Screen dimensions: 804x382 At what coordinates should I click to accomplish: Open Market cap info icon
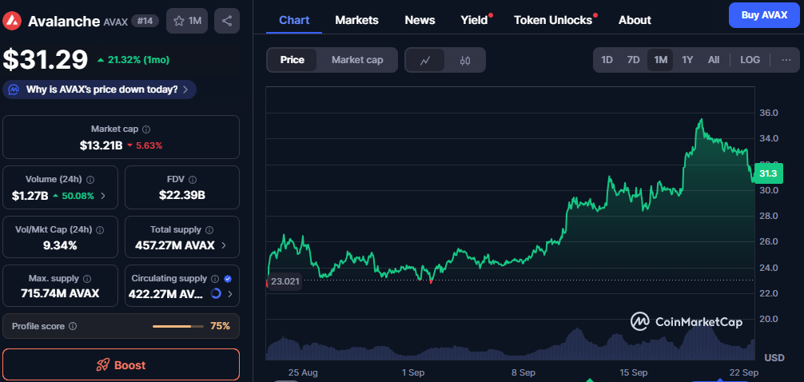pos(146,129)
